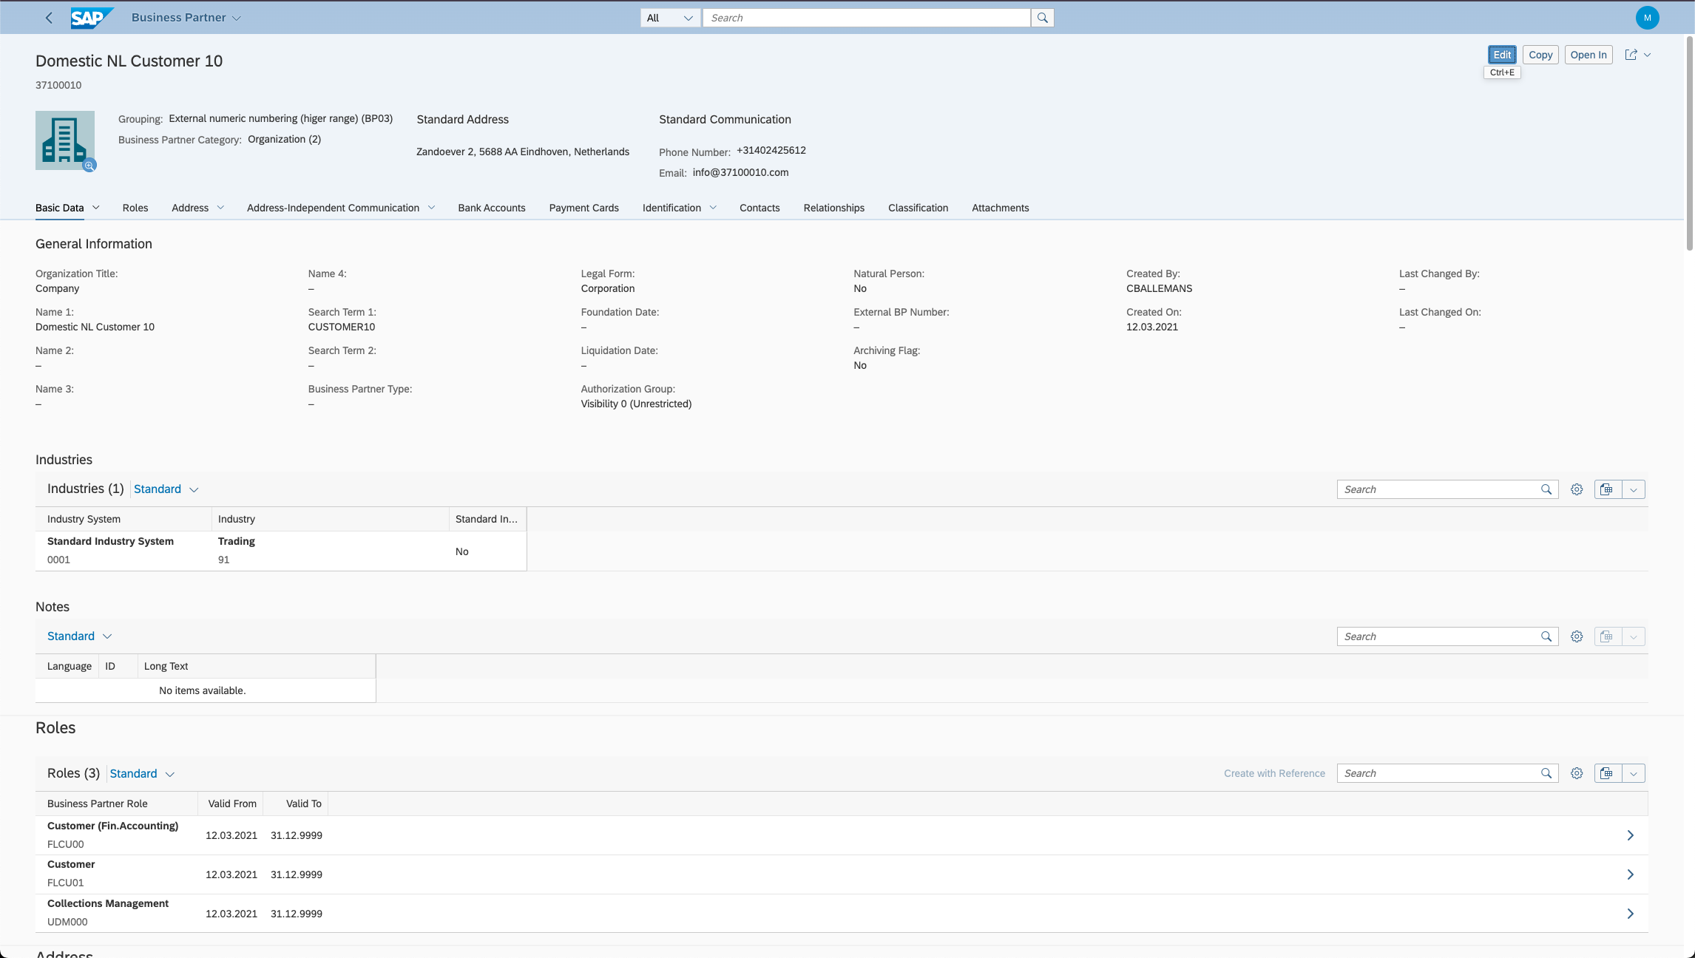
Task: Click Create with Reference link
Action: pyautogui.click(x=1274, y=773)
